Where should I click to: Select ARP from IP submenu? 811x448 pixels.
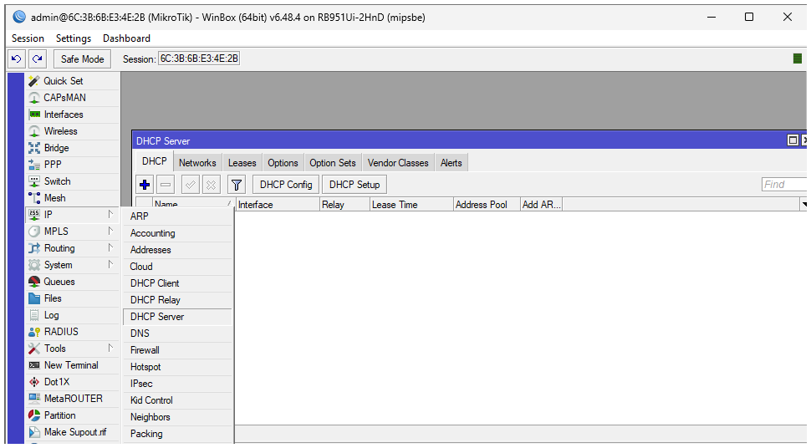177,216
